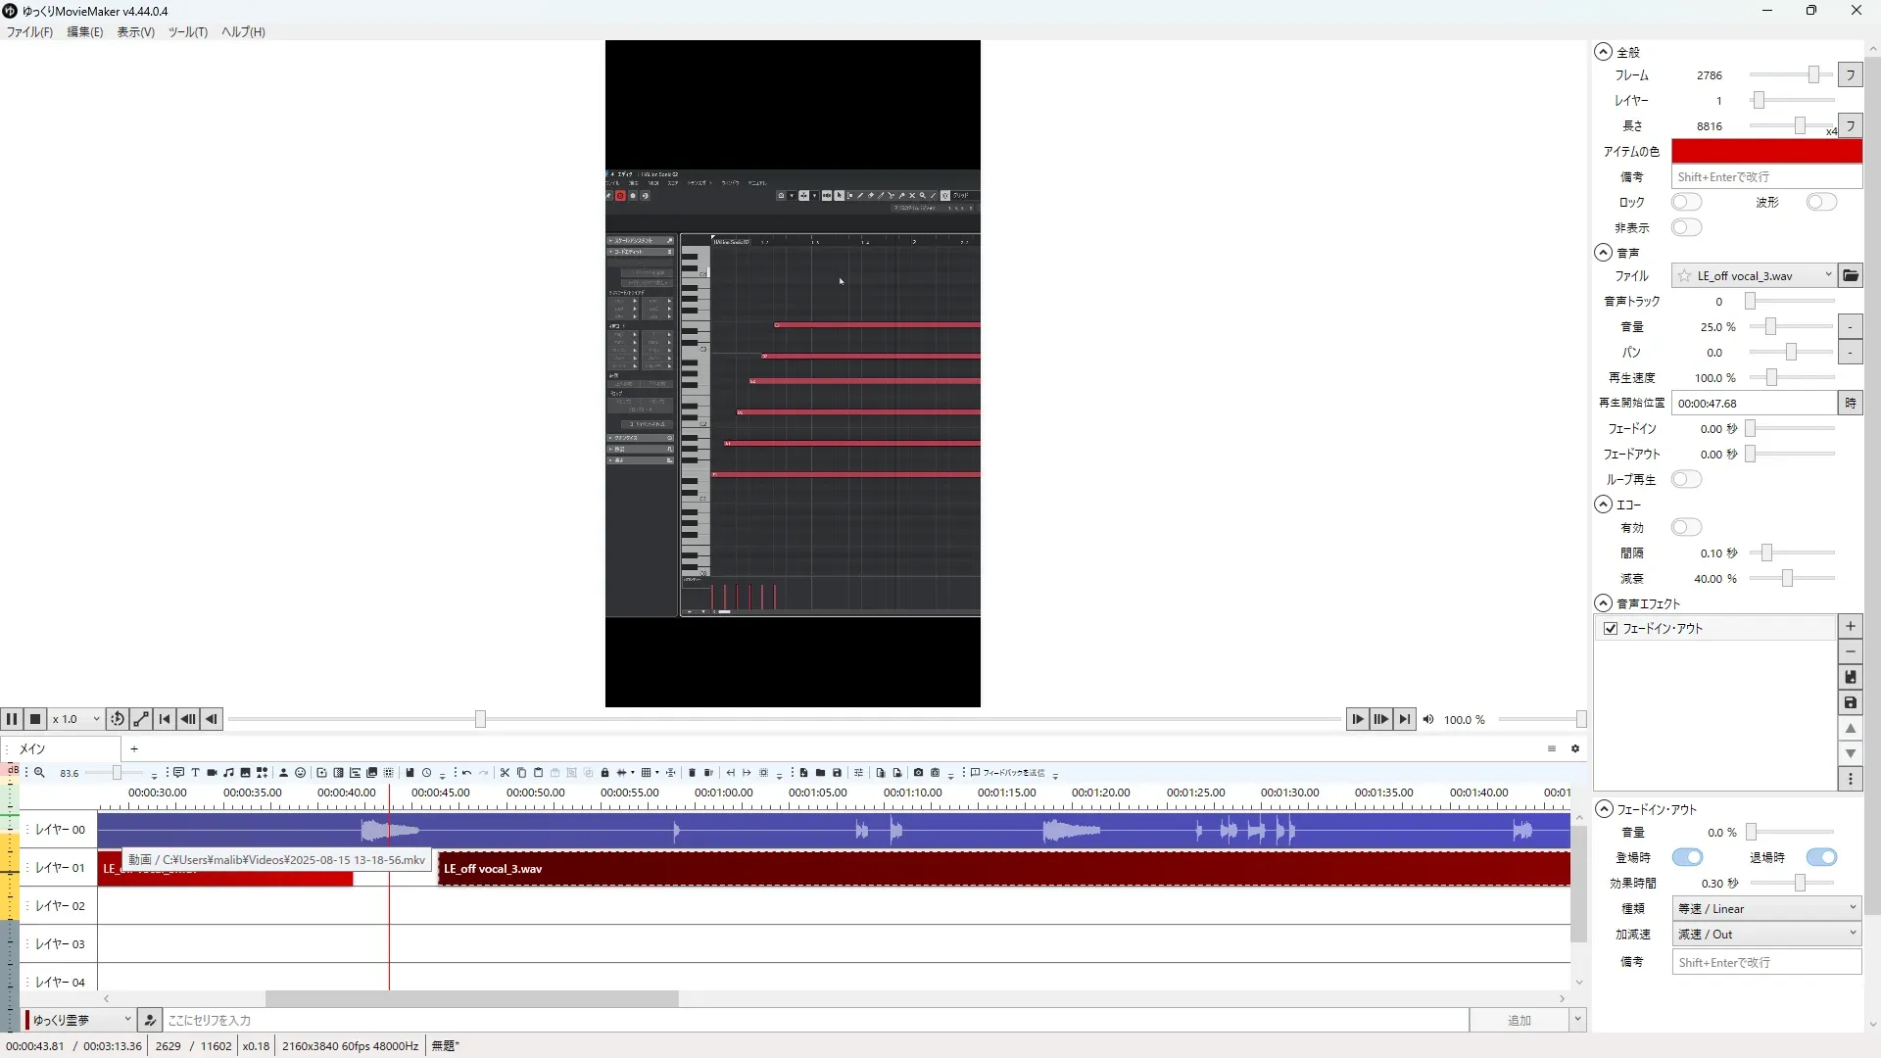The image size is (1881, 1058).
Task: Click the timeline settings gear icon
Action: point(1575,749)
